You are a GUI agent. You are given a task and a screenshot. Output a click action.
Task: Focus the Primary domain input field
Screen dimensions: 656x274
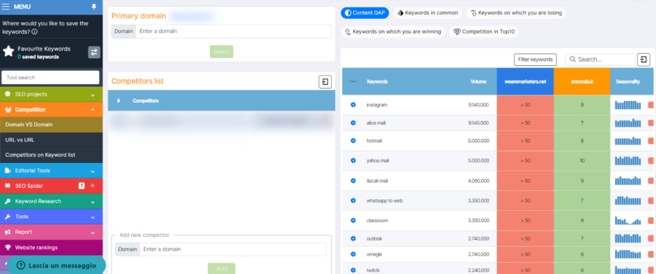[x=233, y=31]
